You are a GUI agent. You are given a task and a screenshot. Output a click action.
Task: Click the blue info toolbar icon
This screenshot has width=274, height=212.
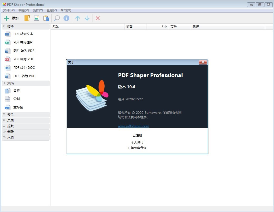tap(66, 18)
